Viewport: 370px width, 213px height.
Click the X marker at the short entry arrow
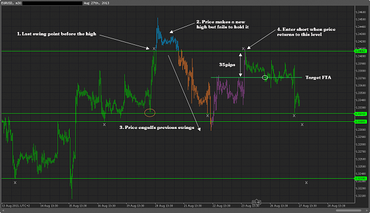click(x=243, y=49)
